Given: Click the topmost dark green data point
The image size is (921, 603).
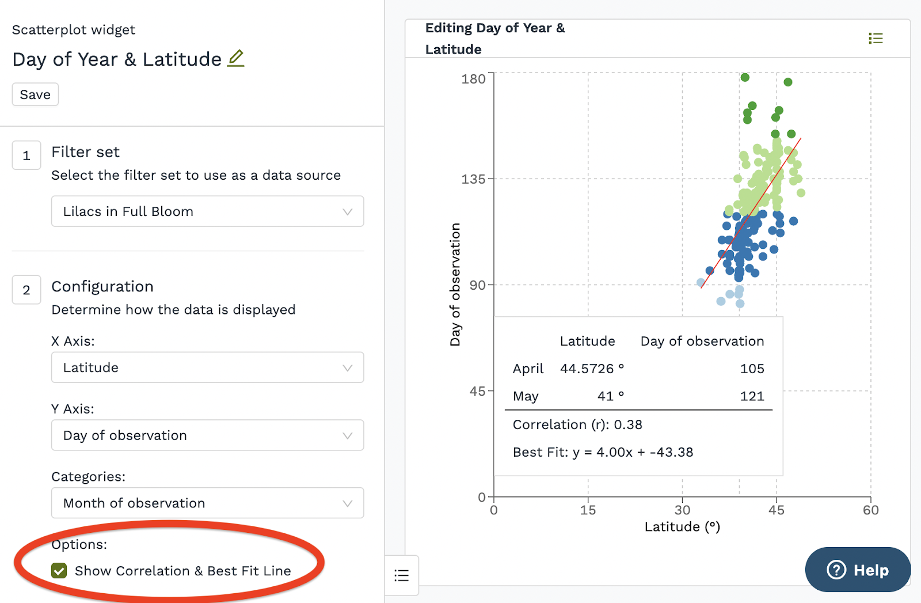Looking at the screenshot, I should (x=745, y=77).
